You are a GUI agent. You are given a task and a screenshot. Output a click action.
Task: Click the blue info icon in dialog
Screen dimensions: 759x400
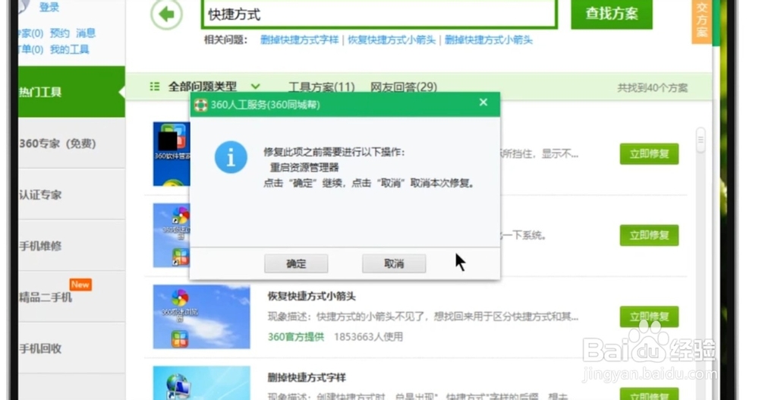pos(231,157)
